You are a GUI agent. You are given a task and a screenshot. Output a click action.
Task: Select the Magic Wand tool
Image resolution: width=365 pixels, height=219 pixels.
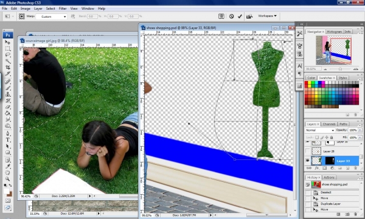8,61
